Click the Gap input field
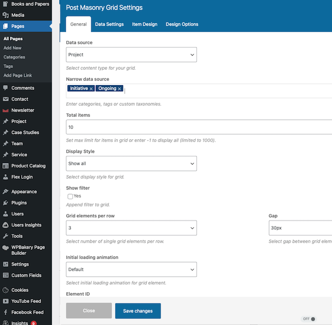 coord(300,228)
